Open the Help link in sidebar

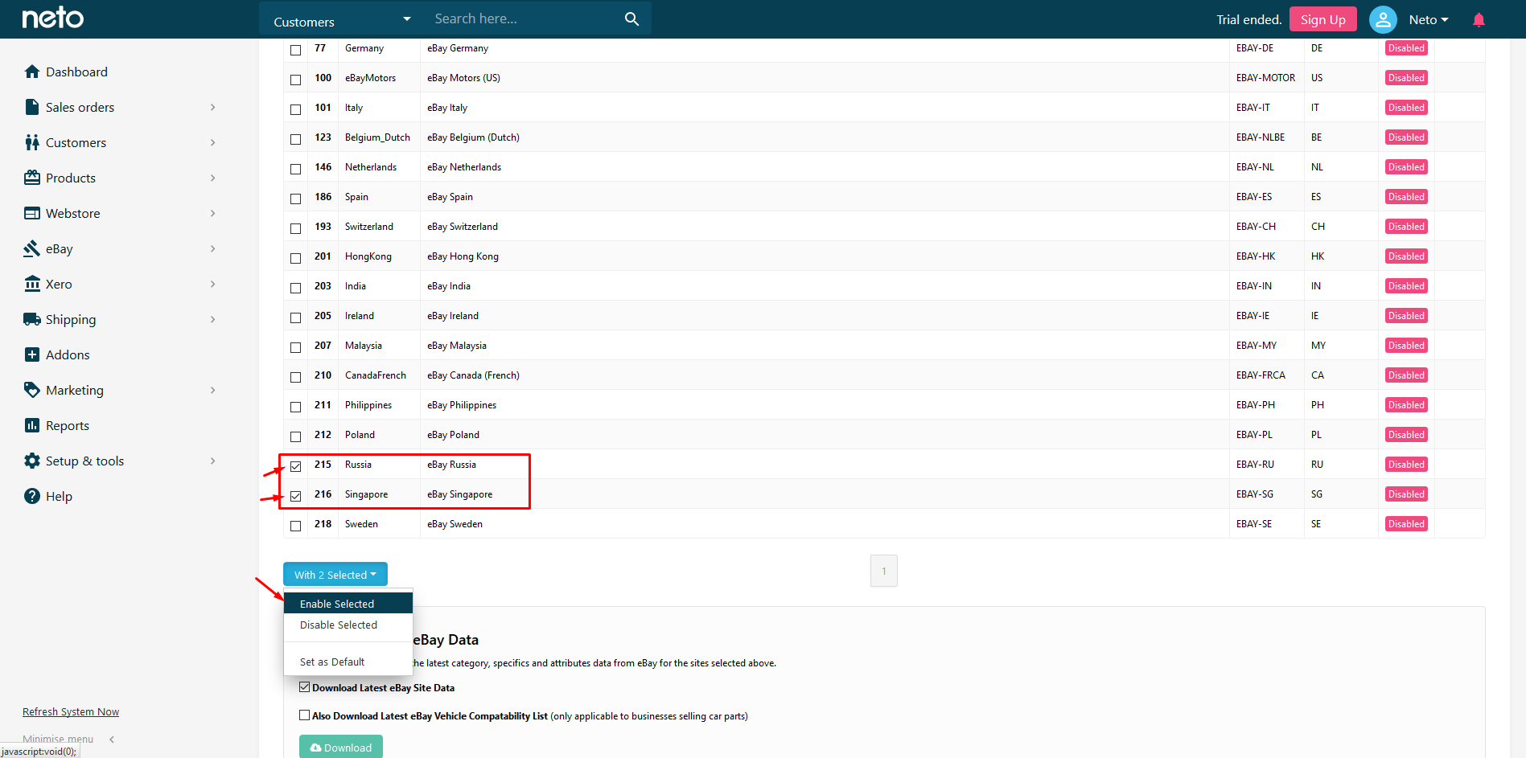59,496
